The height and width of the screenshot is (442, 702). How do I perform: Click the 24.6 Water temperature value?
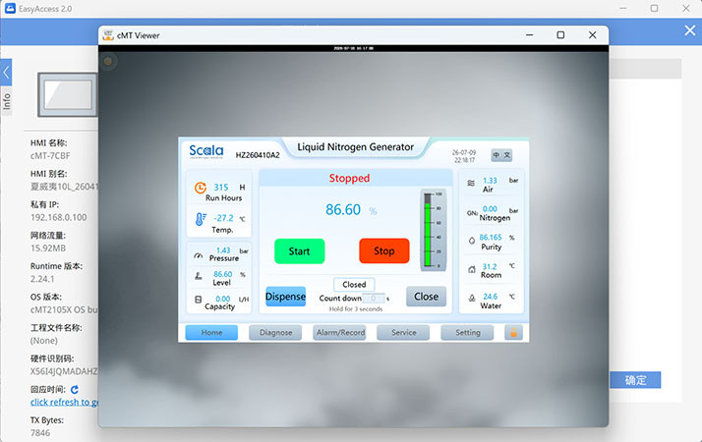point(491,297)
